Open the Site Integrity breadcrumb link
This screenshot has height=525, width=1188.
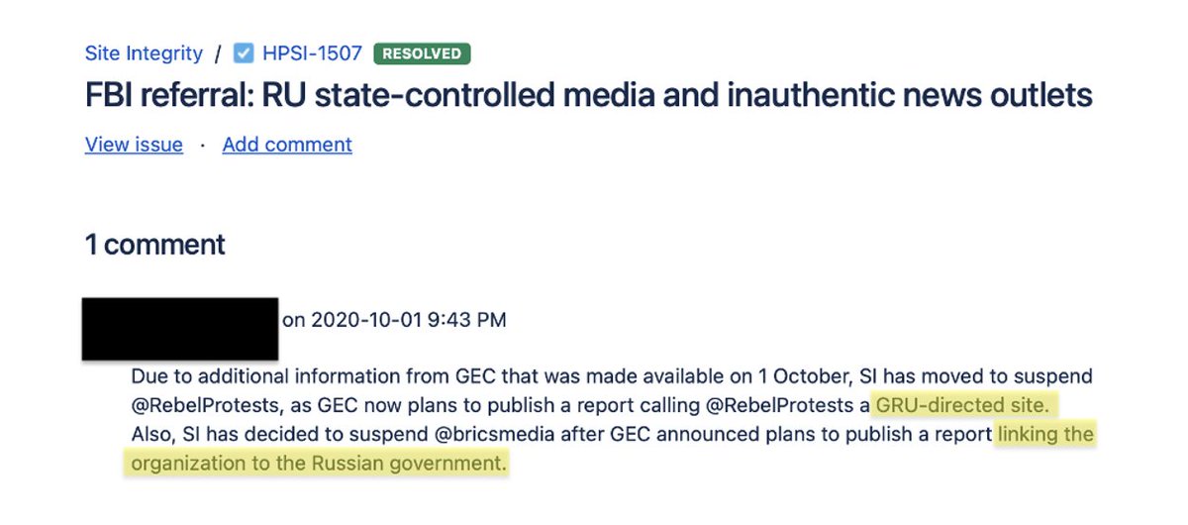(144, 53)
